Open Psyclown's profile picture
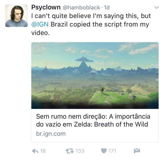This screenshot has width=164, height=158. 17,16
